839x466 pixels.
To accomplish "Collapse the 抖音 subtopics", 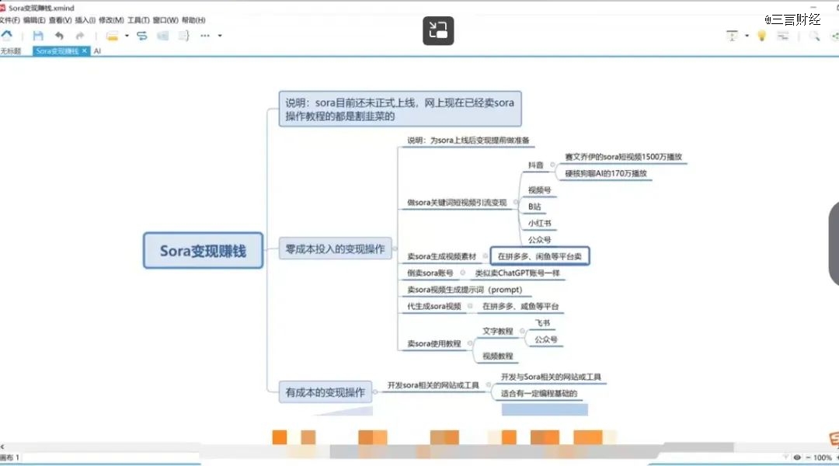I will tap(552, 165).
